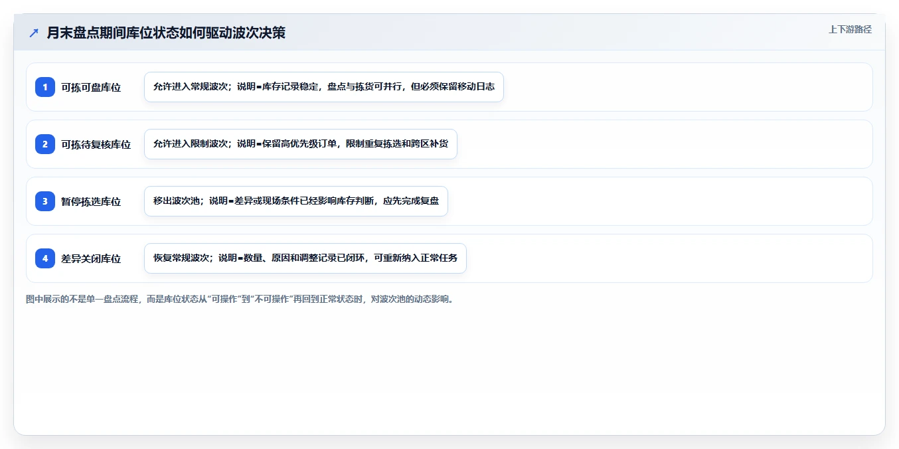Click the footnote starting 图中展示的不是单一盘点流程
This screenshot has width=899, height=449.
(x=241, y=300)
